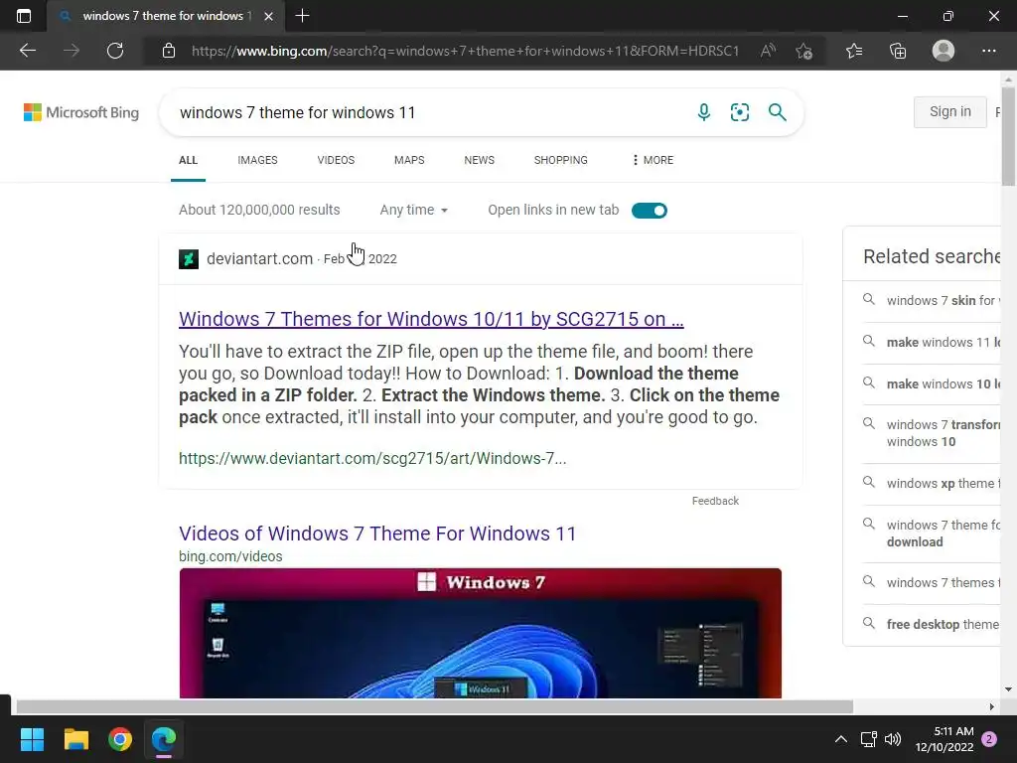Select related search make windows 10
Image resolution: width=1017 pixels, height=763 pixels.
(932, 383)
